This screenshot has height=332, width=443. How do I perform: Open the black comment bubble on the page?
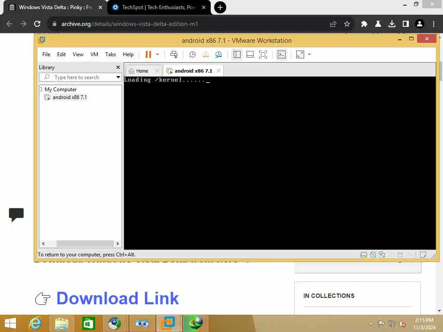(x=16, y=215)
